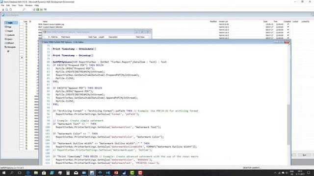This screenshot has height=176, width=314.
Task: Click comment Example: Create simple watermark
Action: tap(78, 121)
